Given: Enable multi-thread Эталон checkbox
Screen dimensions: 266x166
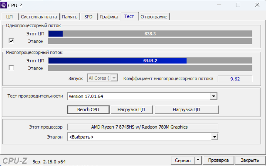Looking at the screenshot, I should (11, 68).
